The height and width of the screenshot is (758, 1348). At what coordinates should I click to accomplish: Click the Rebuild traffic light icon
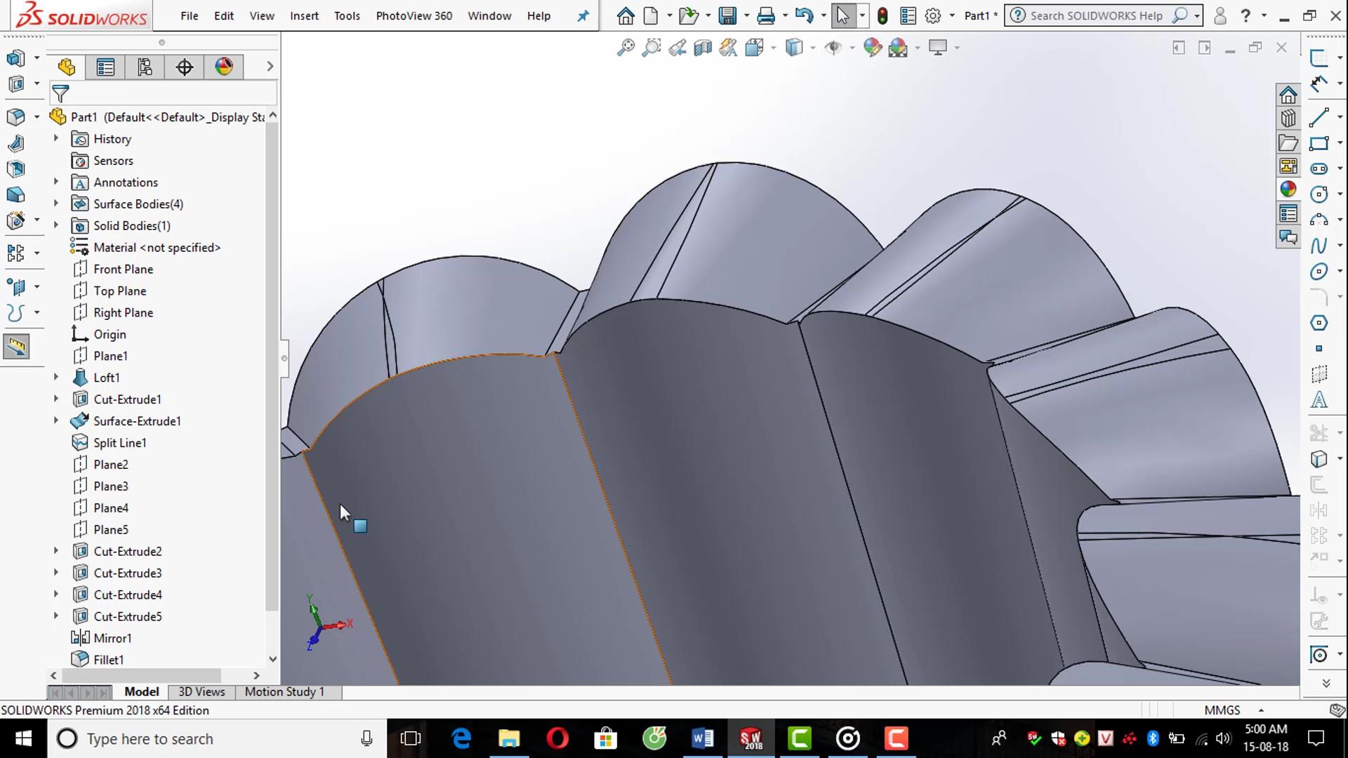click(x=883, y=15)
